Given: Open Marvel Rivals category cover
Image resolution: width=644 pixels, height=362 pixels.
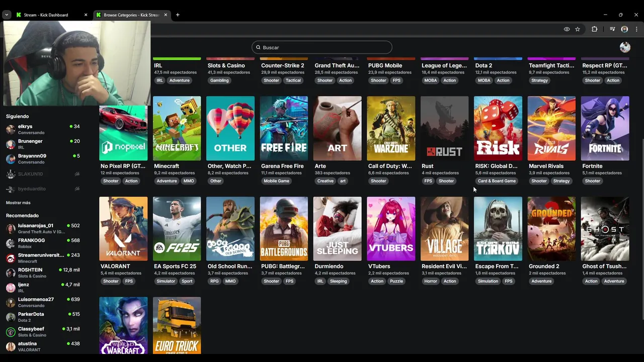Looking at the screenshot, I should (x=551, y=128).
